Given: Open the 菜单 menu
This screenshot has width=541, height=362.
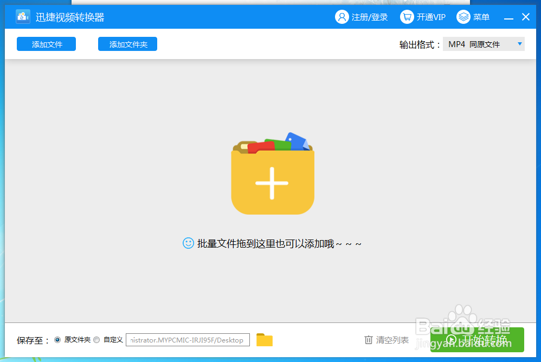Looking at the screenshot, I should [481, 17].
